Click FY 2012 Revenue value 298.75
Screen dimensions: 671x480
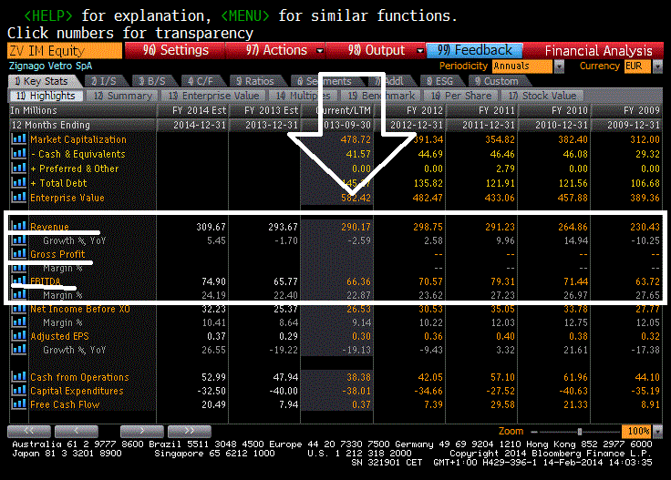tap(428, 227)
